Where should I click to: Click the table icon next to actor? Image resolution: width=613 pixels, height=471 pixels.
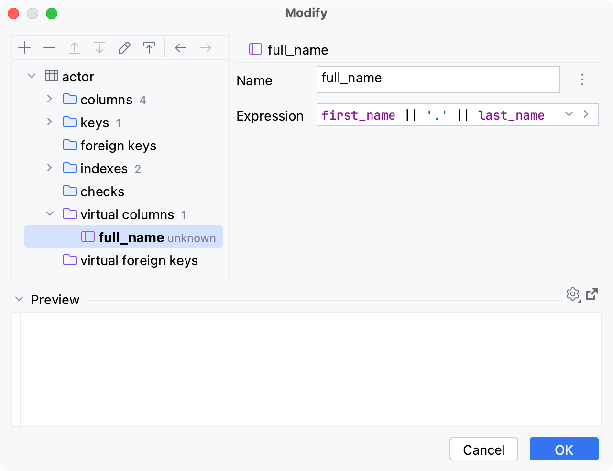[51, 76]
